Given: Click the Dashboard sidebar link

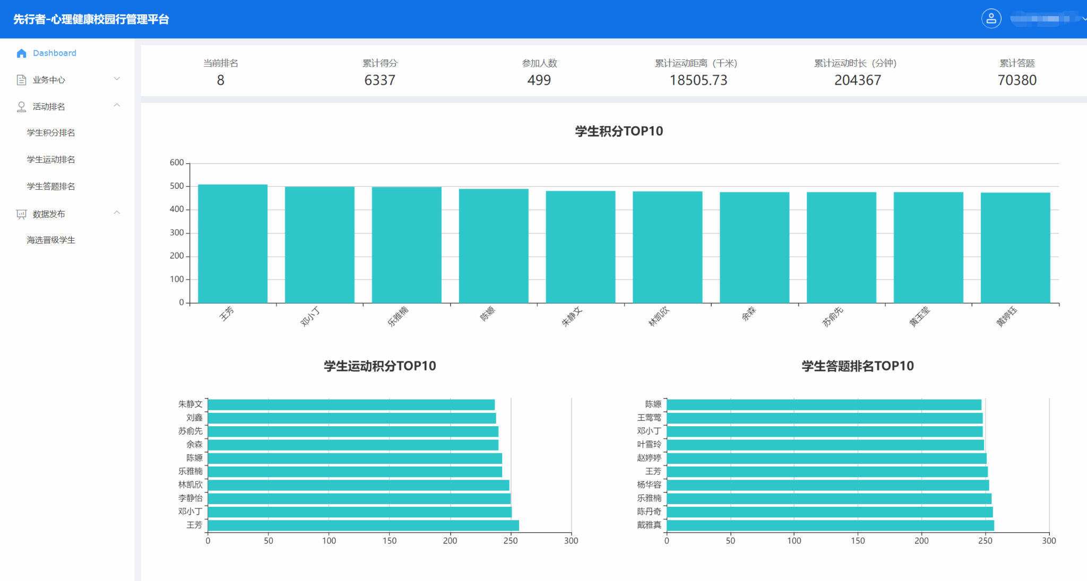Looking at the screenshot, I should [x=54, y=53].
